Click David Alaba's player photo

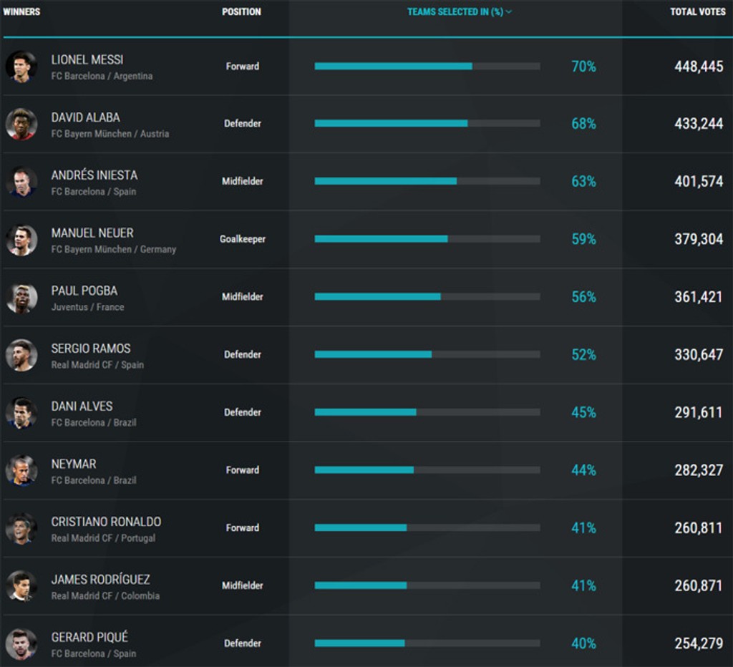point(21,124)
